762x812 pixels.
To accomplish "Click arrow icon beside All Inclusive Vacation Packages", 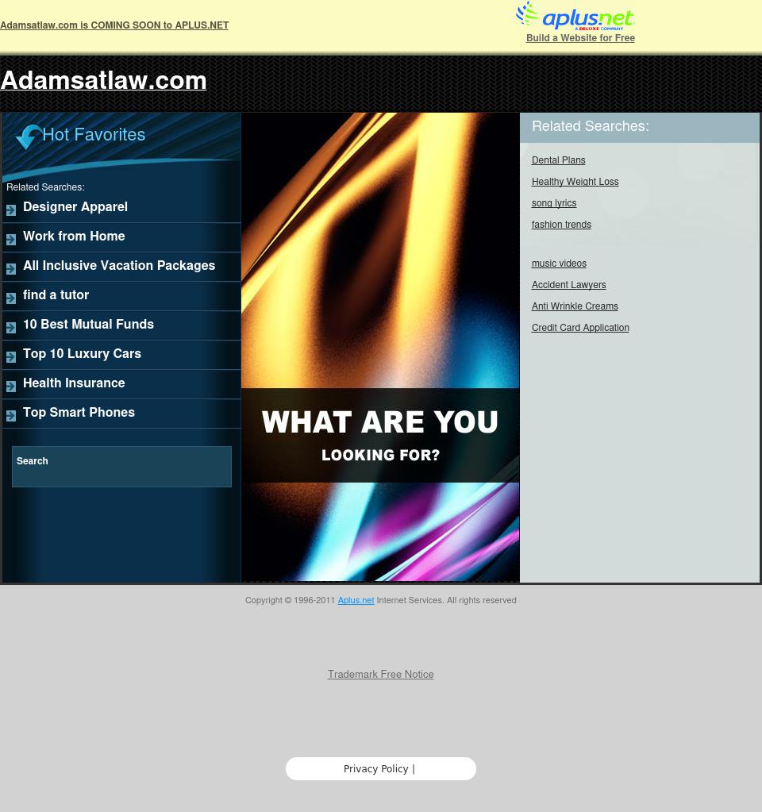I will pos(11,269).
